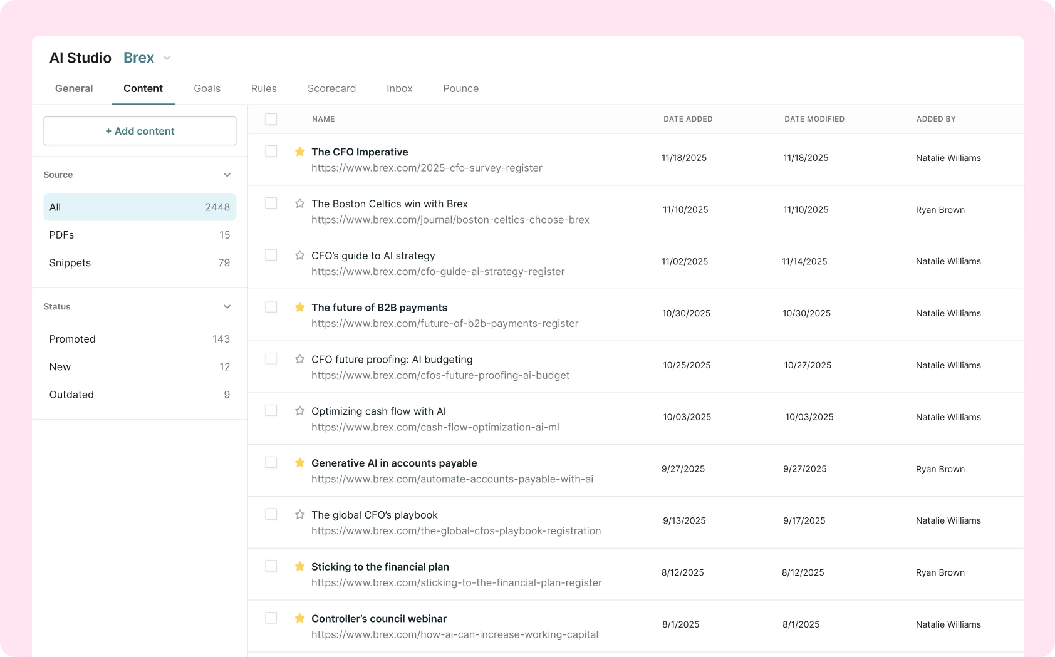Check the box for The CFO Imperative
This screenshot has width=1055, height=657.
271,151
